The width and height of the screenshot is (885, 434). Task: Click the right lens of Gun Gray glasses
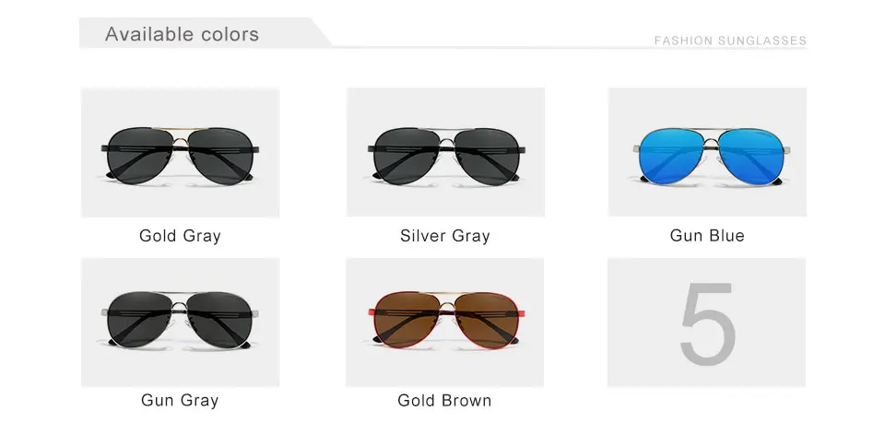point(219,320)
